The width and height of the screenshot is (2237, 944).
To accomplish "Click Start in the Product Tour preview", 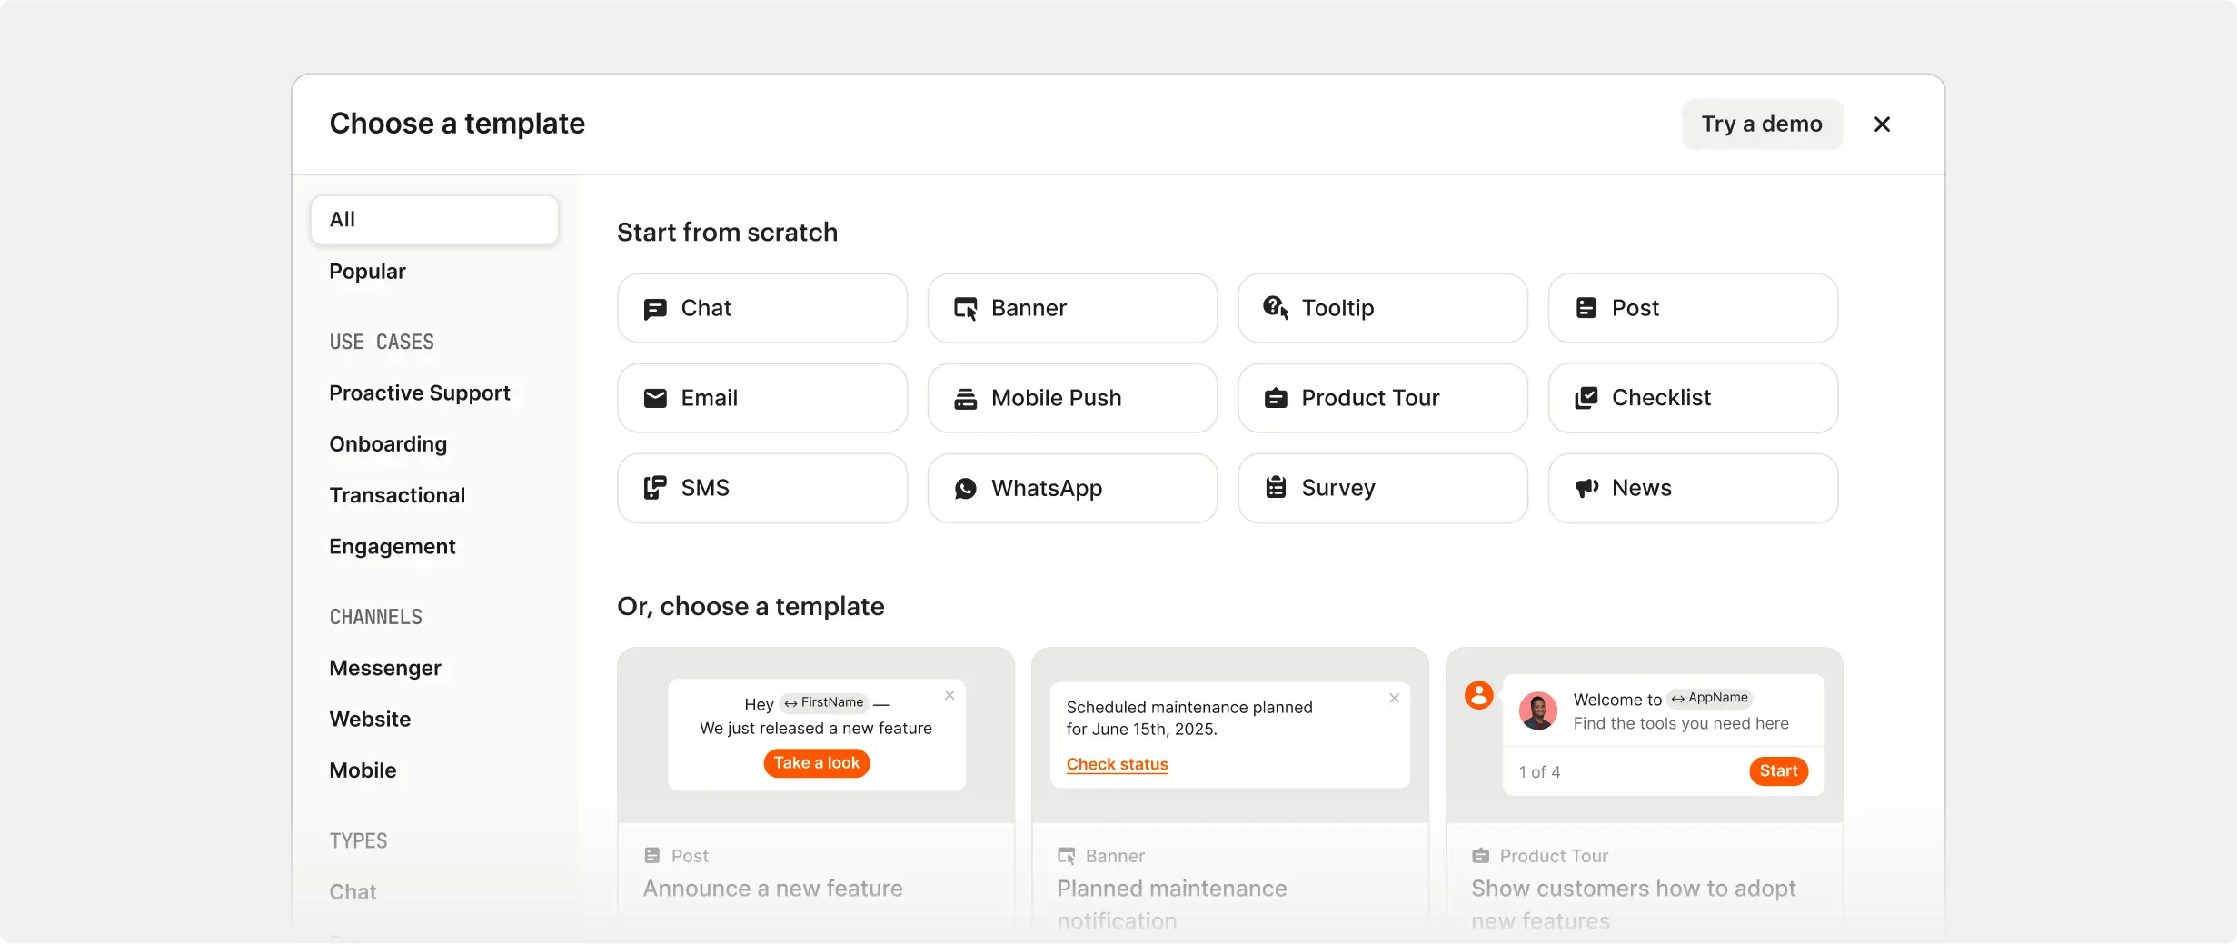I will [x=1778, y=770].
